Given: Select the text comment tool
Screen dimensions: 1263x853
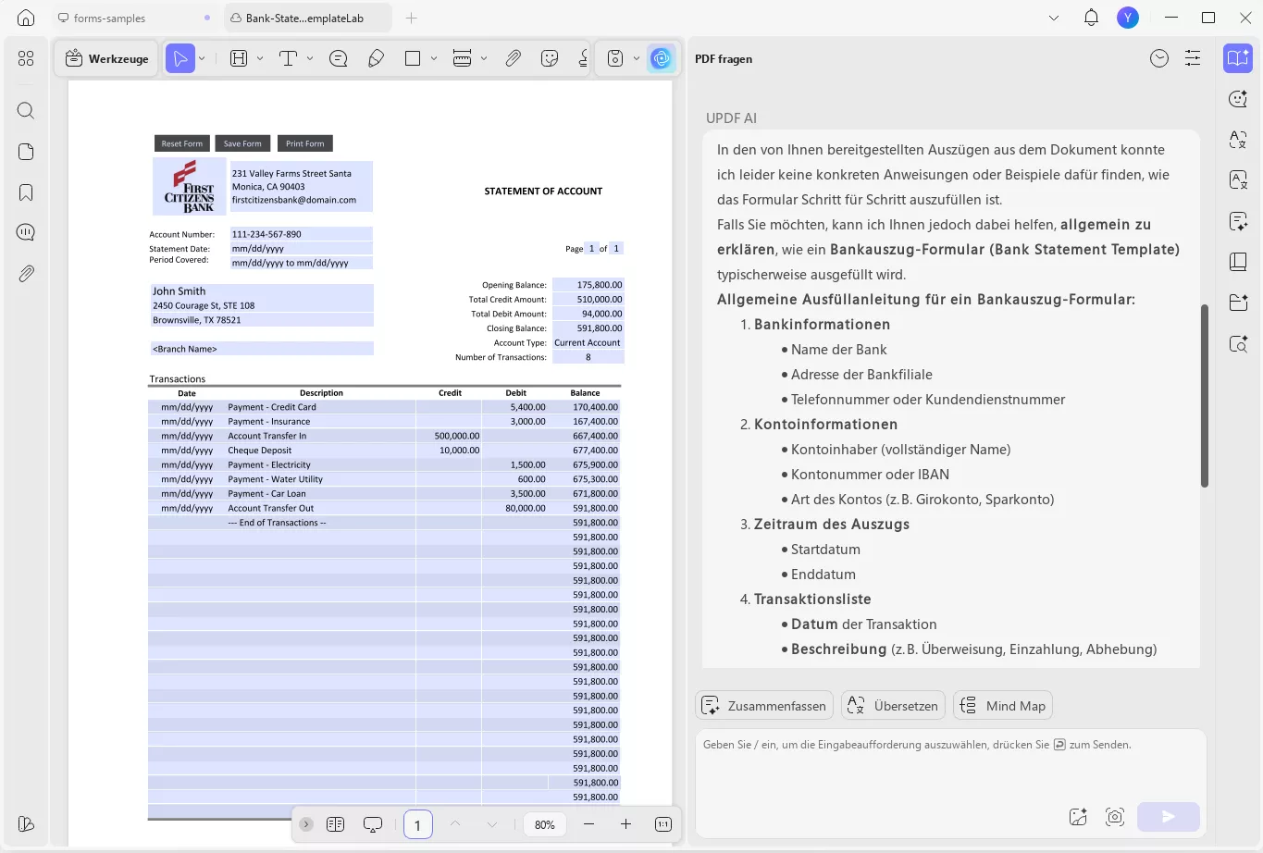Looking at the screenshot, I should coord(288,58).
